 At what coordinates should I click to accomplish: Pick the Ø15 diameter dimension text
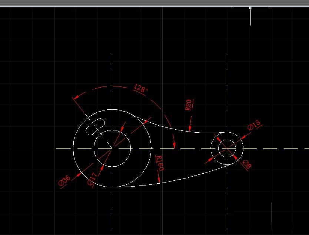tap(254, 125)
